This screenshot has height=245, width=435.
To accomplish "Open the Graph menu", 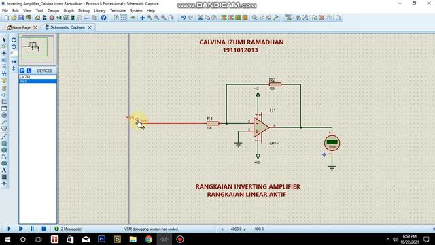I will coord(69,11).
